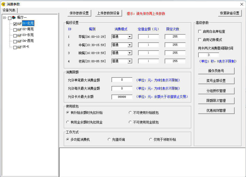The image size is (246, 177).
Task: Click 中餐 定值金额 input field
Action: pos(148,45)
